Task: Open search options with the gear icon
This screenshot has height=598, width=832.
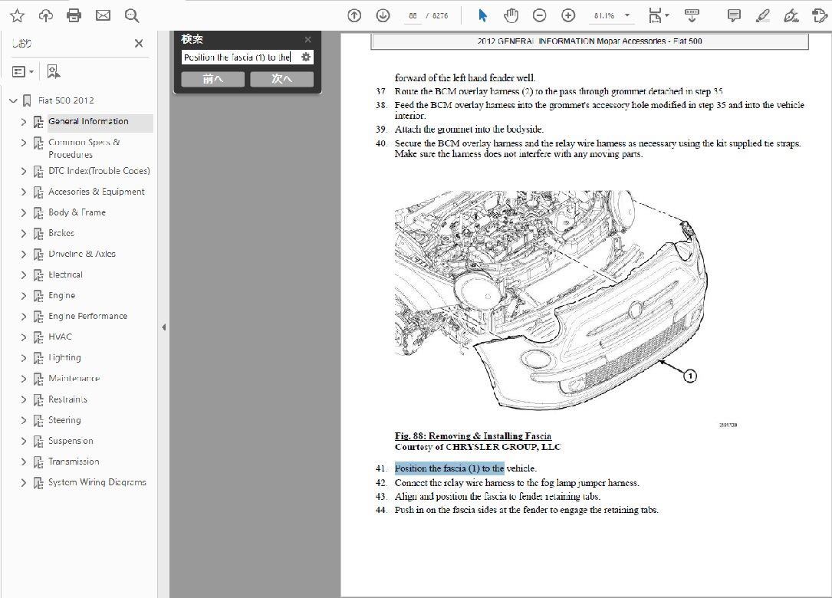Action: tap(305, 57)
